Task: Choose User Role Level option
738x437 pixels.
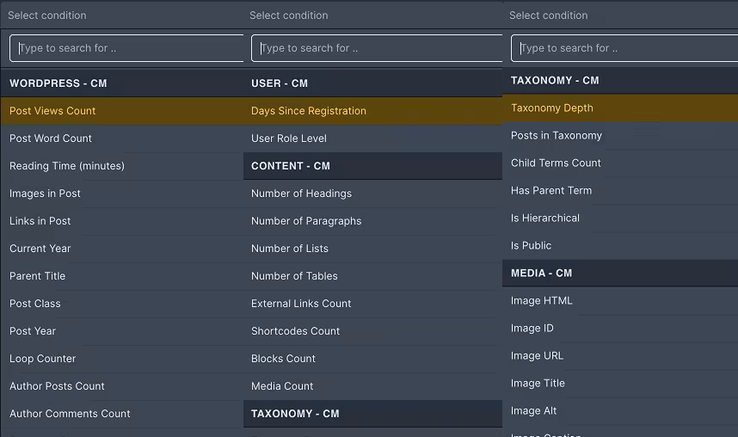Action: tap(372, 138)
